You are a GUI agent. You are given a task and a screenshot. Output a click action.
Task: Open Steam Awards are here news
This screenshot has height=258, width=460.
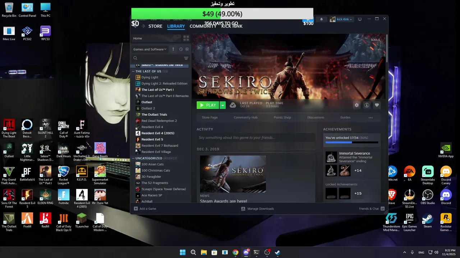tap(224, 201)
